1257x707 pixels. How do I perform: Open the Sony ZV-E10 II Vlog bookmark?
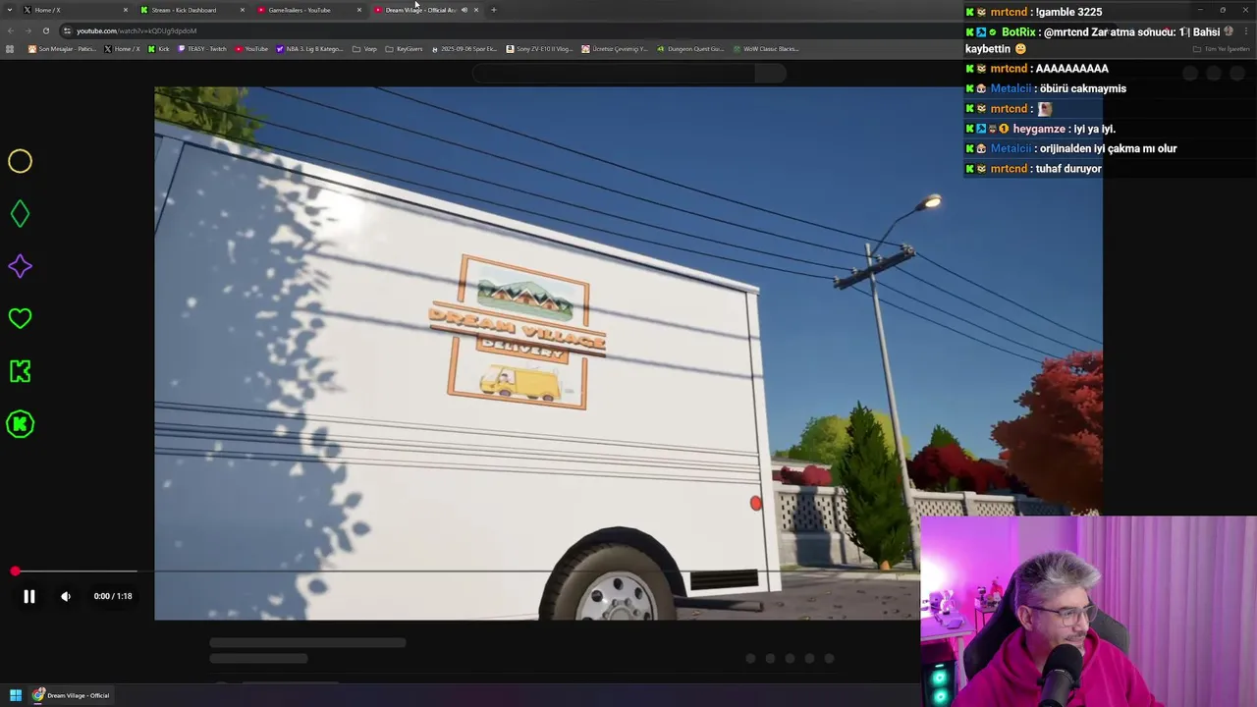539,49
